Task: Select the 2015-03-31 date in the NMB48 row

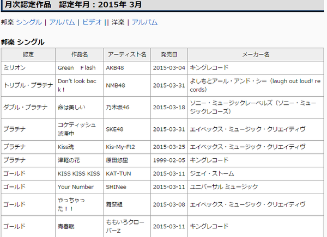Action: 169,85
